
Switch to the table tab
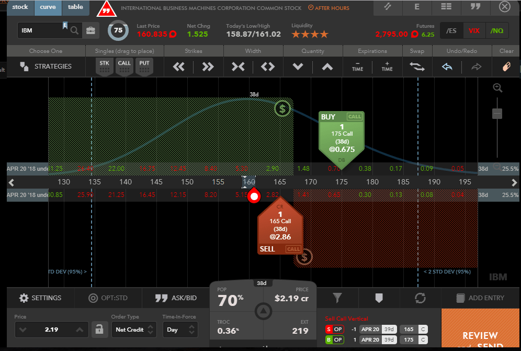point(75,7)
